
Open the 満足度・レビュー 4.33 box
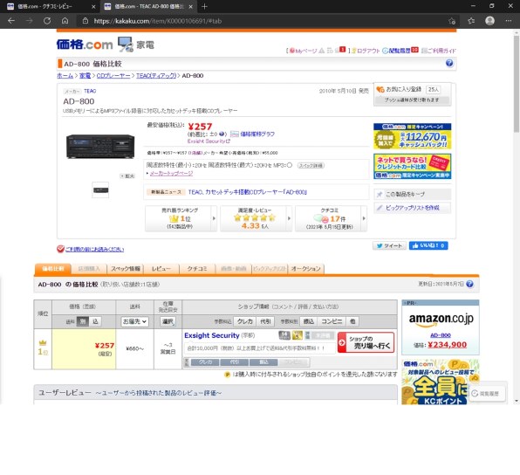click(256, 218)
